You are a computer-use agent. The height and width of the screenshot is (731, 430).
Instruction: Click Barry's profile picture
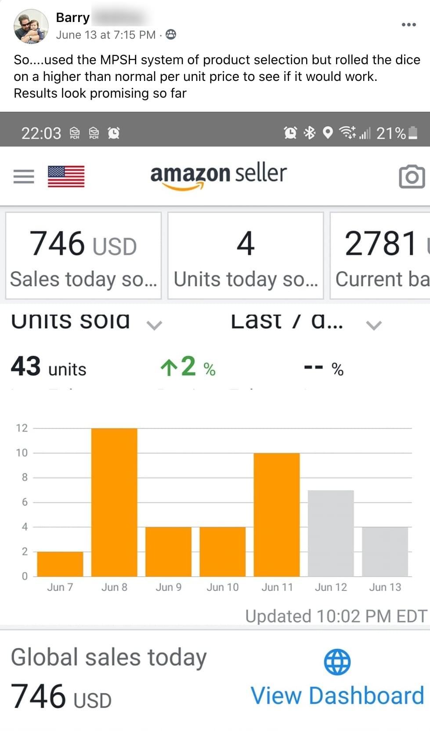coord(31,26)
